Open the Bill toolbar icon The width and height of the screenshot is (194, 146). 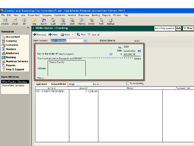[24, 22]
